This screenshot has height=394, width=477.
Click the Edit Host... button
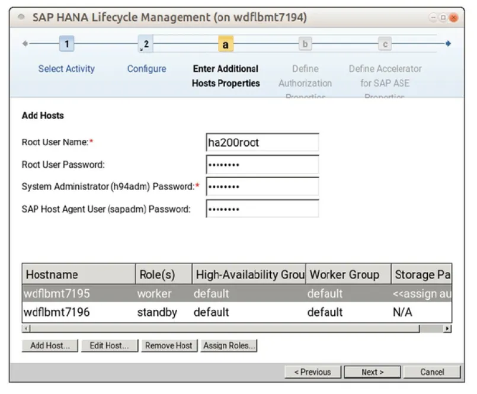pos(110,345)
